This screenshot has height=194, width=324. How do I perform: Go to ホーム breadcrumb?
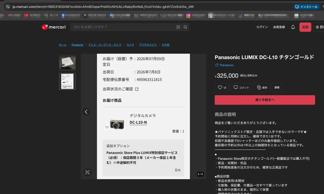tap(63, 45)
